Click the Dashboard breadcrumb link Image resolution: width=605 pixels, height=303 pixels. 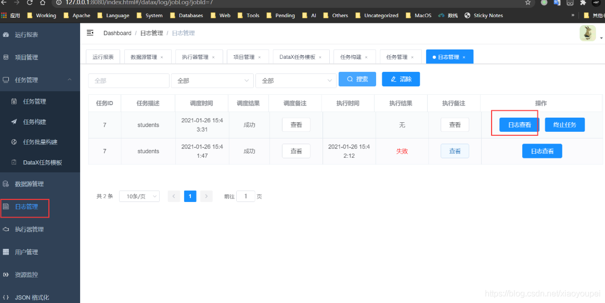(x=117, y=33)
